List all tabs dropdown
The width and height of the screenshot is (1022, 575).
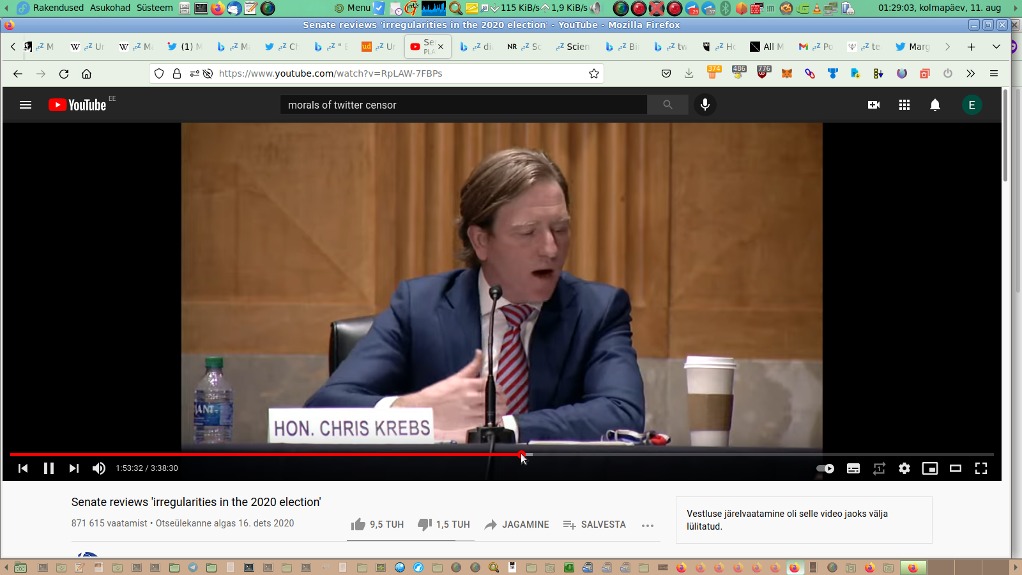[x=996, y=47]
